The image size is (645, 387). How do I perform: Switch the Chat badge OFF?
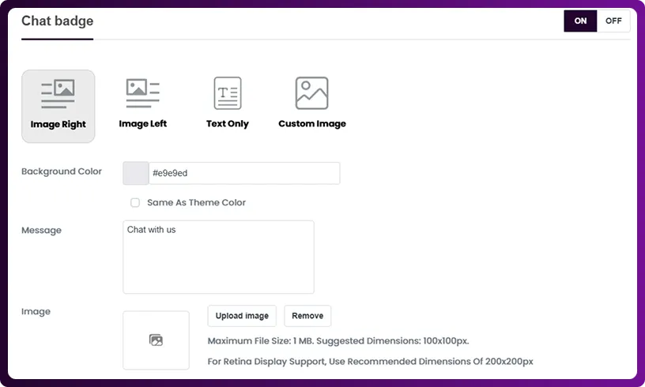pyautogui.click(x=613, y=21)
